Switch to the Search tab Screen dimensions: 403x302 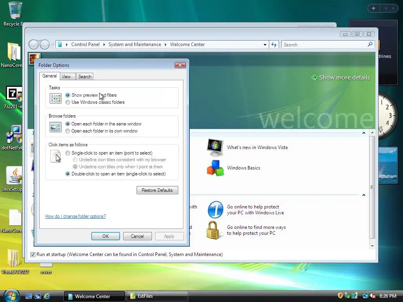85,77
